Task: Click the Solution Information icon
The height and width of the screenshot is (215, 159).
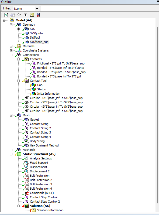Action: coord(34,210)
